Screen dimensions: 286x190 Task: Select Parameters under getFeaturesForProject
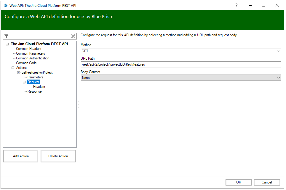tap(35, 77)
